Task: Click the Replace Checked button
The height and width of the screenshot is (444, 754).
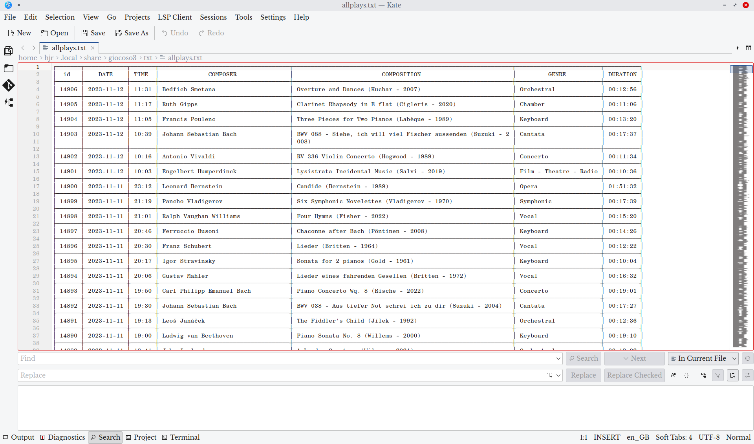Action: [x=634, y=375]
